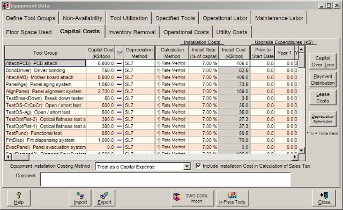343x210 pixels.
Task: Click the Tool Group column header
Action: click(x=45, y=52)
